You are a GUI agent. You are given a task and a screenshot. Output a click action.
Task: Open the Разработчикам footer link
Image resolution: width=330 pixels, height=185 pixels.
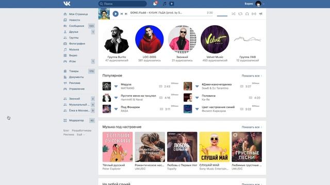81,131
